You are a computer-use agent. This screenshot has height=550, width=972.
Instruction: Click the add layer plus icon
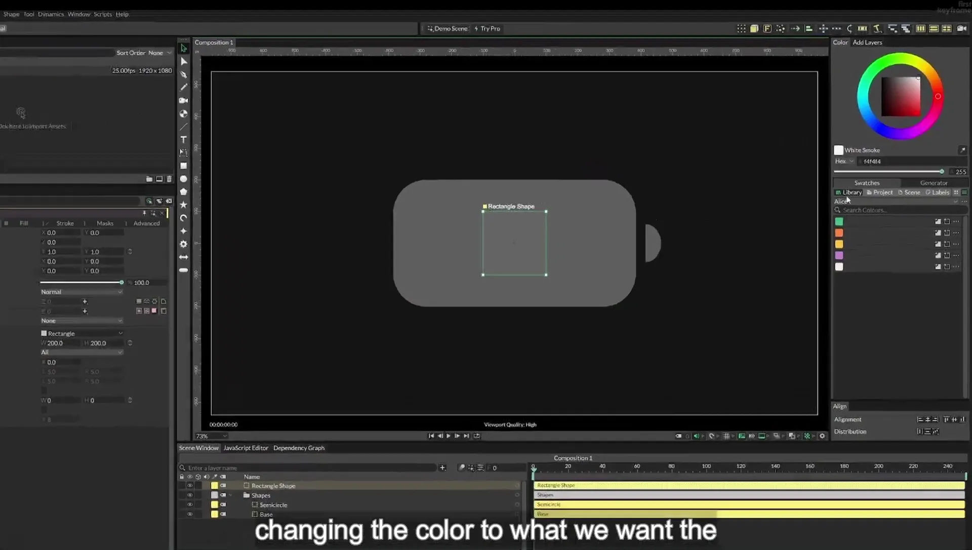(x=442, y=468)
